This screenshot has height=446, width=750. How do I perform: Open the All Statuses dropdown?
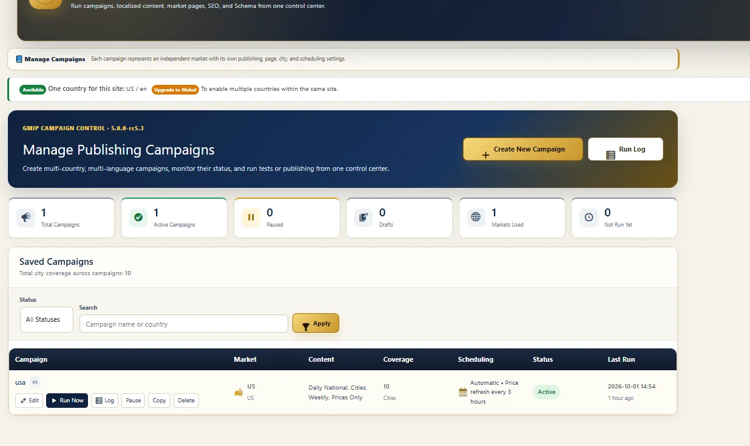pos(47,319)
